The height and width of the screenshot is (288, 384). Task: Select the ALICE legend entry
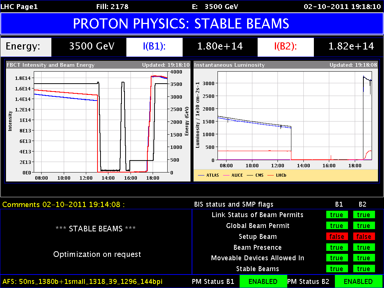point(233,175)
